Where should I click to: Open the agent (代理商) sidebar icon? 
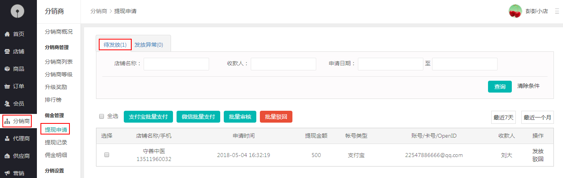click(7, 139)
